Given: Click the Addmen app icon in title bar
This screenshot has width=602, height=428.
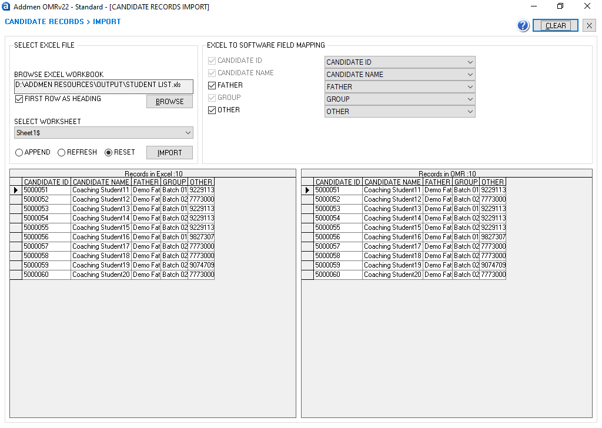Looking at the screenshot, I should (6, 6).
